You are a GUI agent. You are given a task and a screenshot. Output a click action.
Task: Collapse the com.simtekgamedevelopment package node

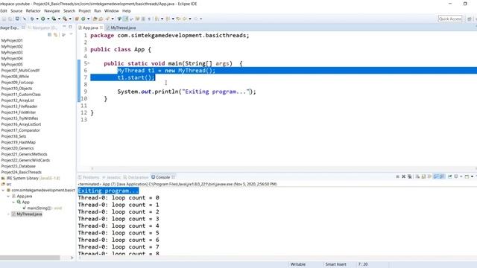pyautogui.click(x=3, y=191)
